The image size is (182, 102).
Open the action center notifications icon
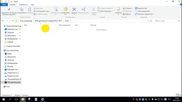[166, 99]
